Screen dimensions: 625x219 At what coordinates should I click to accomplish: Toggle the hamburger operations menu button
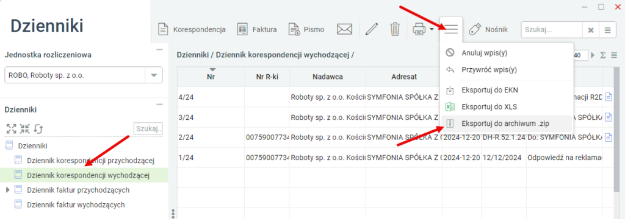(451, 29)
